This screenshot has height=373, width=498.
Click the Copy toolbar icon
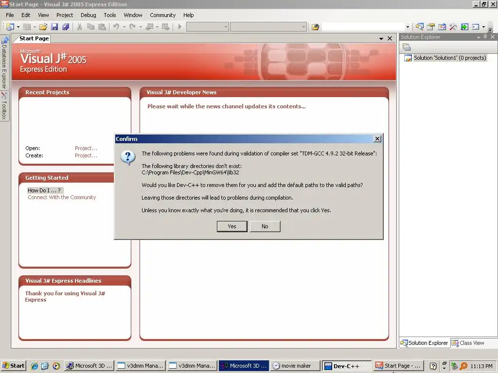coord(91,27)
